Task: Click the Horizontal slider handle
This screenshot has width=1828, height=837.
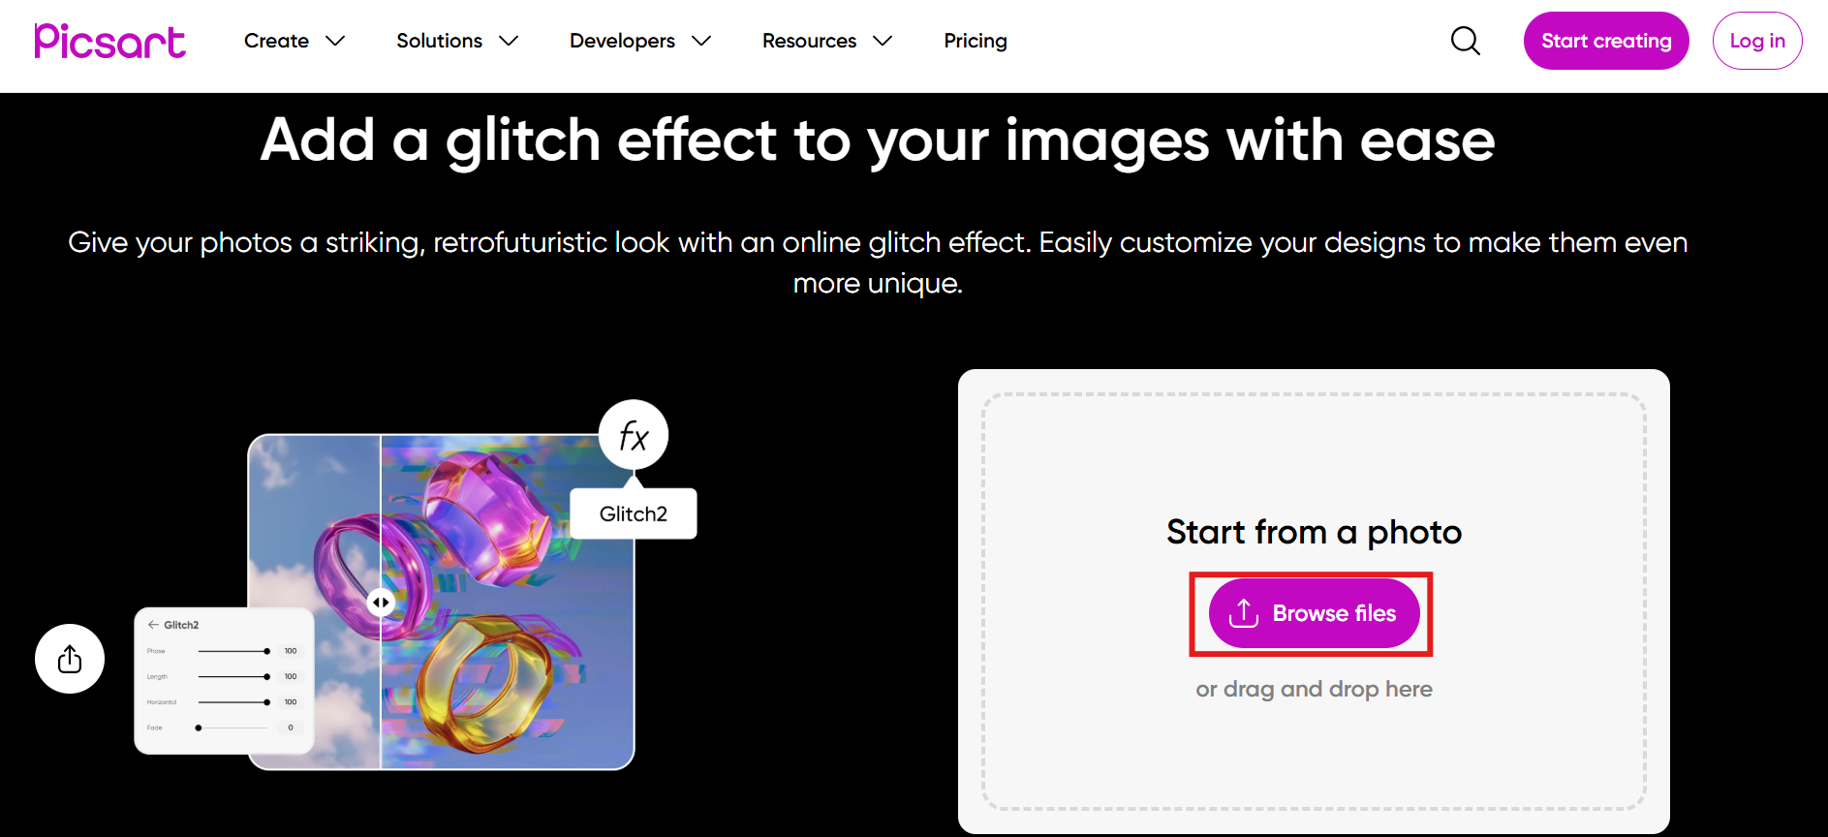Action: coord(266,702)
